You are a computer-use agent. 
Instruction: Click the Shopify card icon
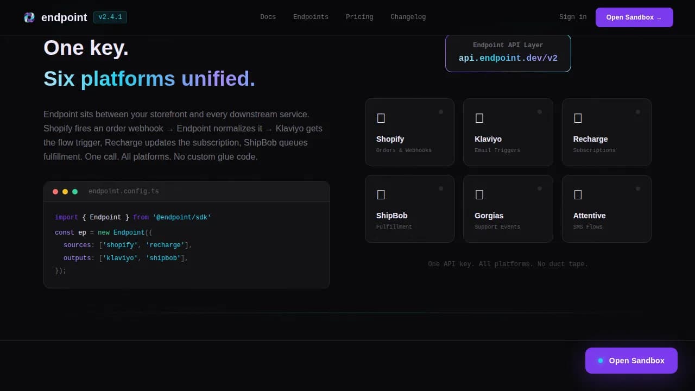click(x=381, y=118)
